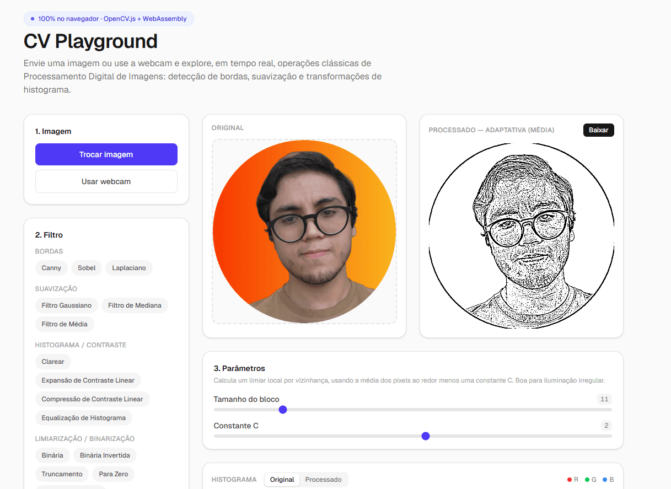The image size is (671, 489).
Task: Switch histogram to Processado tab
Action: pyautogui.click(x=324, y=480)
